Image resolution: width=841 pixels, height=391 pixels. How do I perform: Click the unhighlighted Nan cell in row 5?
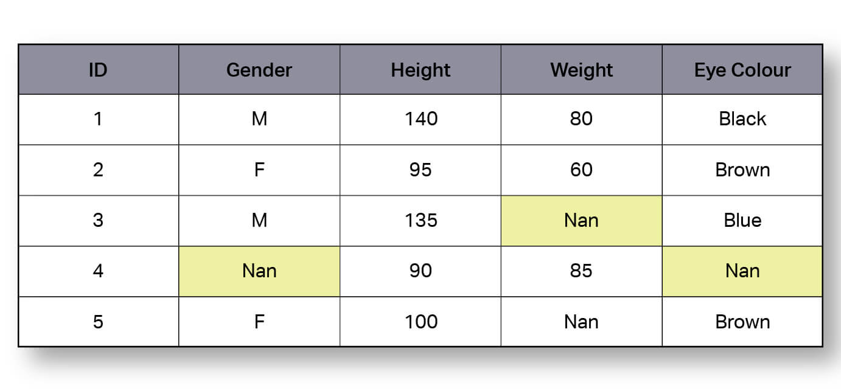pyautogui.click(x=581, y=322)
